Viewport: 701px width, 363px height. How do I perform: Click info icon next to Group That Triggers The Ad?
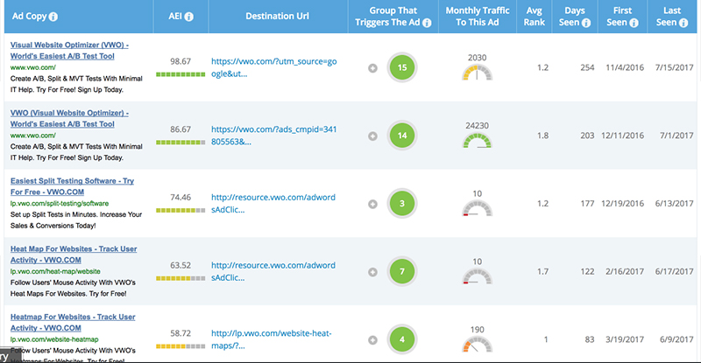click(x=427, y=23)
